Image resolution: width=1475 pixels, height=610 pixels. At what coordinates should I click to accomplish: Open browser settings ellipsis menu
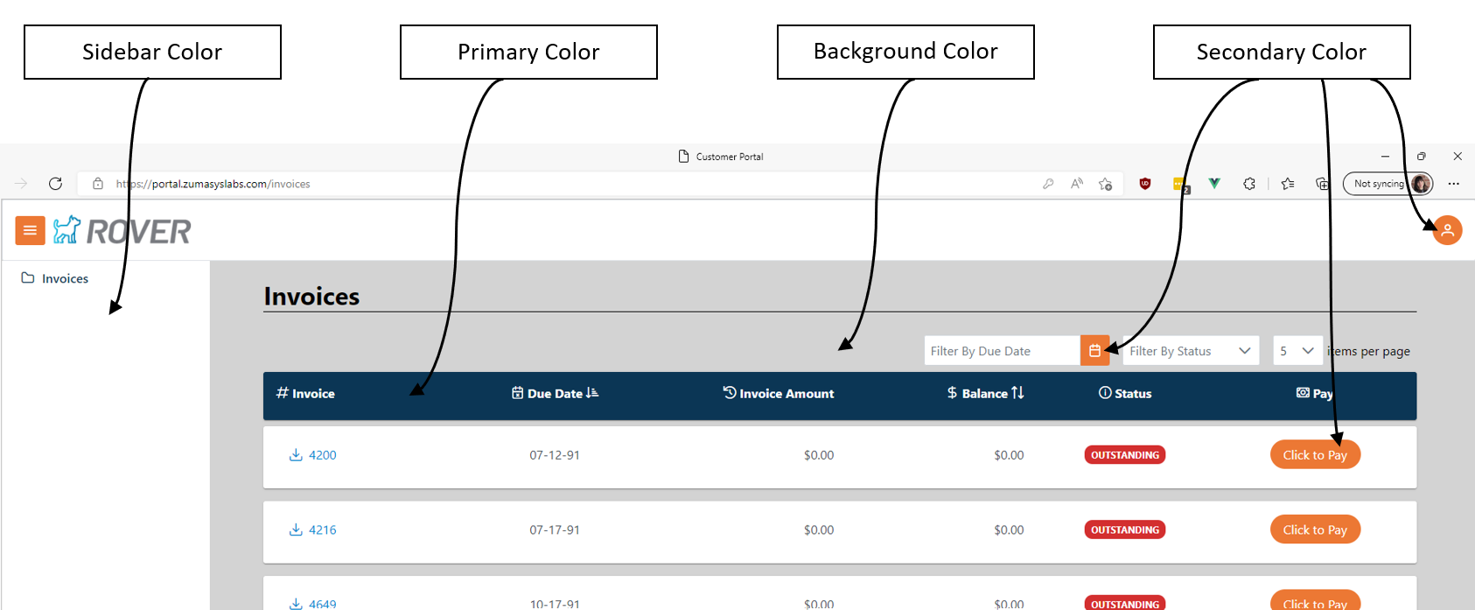coord(1453,184)
